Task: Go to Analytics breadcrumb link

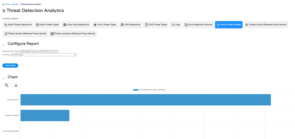Action: click(x=15, y=4)
